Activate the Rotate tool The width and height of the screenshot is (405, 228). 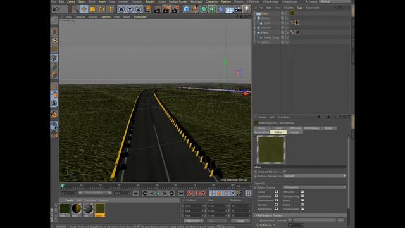pos(101,9)
